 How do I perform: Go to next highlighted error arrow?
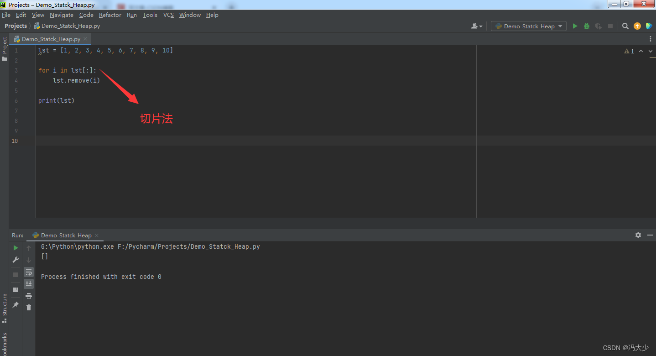(650, 51)
